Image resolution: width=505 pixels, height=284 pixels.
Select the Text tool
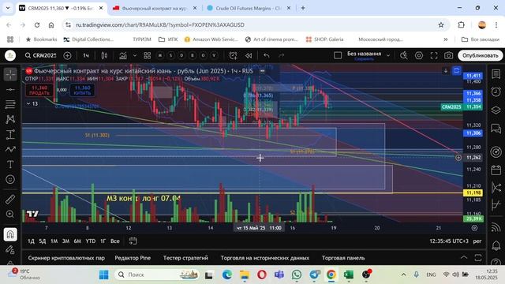pos(10,164)
